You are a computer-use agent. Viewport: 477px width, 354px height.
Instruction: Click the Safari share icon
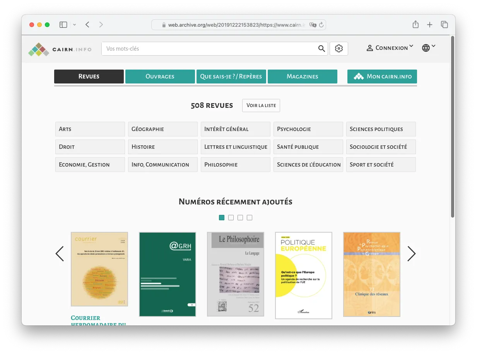pos(415,25)
